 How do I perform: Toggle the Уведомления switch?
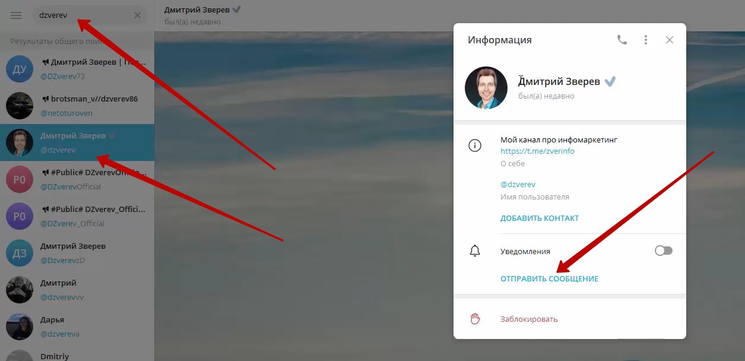[663, 251]
